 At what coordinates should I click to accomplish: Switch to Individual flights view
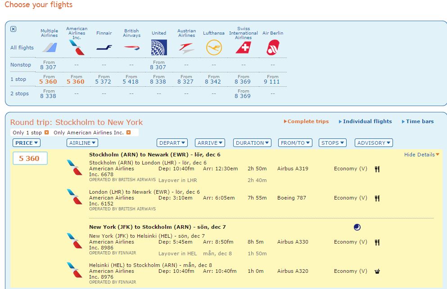[x=367, y=121]
